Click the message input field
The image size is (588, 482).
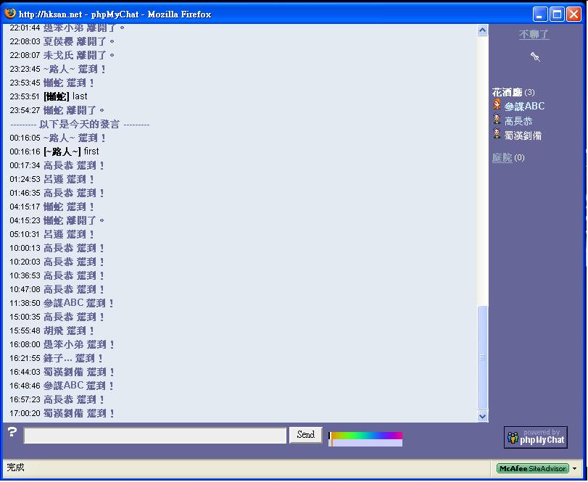[x=155, y=436]
